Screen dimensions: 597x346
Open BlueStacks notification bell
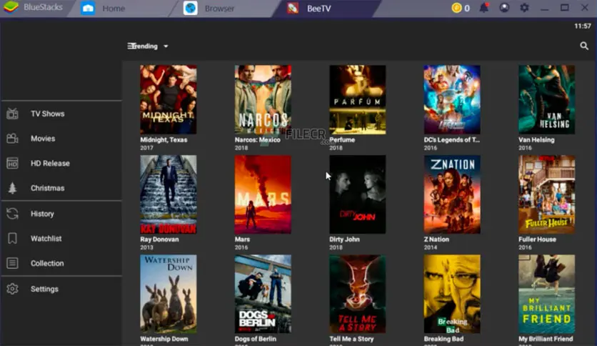pyautogui.click(x=484, y=8)
